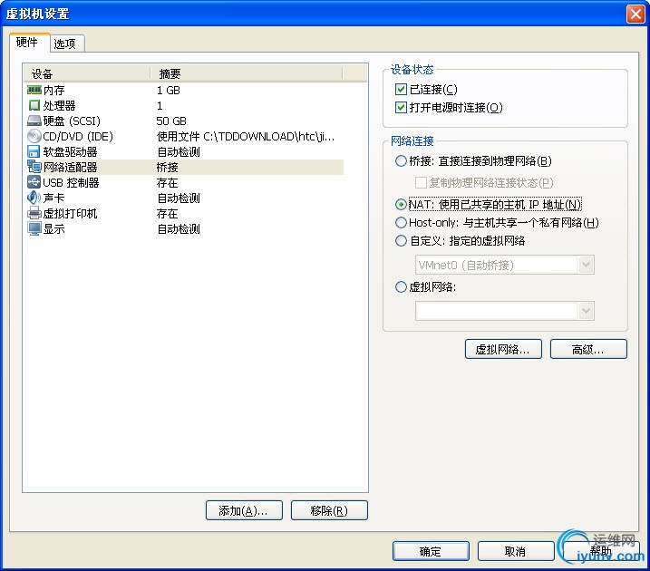Toggle 复制物理网络连接状态(P) checkbox
This screenshot has height=571, width=650.
(421, 182)
